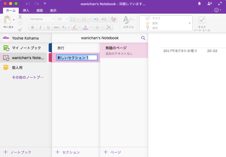Click the share notebook person icon
226x157 pixels.
210,4
